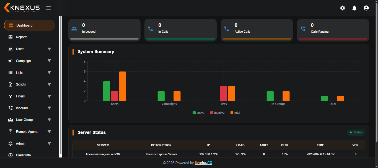The image size is (378, 168).
Task: Click the Online status badge
Action: [x=356, y=133]
